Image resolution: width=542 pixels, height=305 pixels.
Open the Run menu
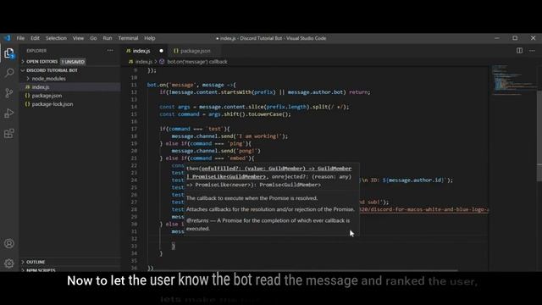coord(108,38)
